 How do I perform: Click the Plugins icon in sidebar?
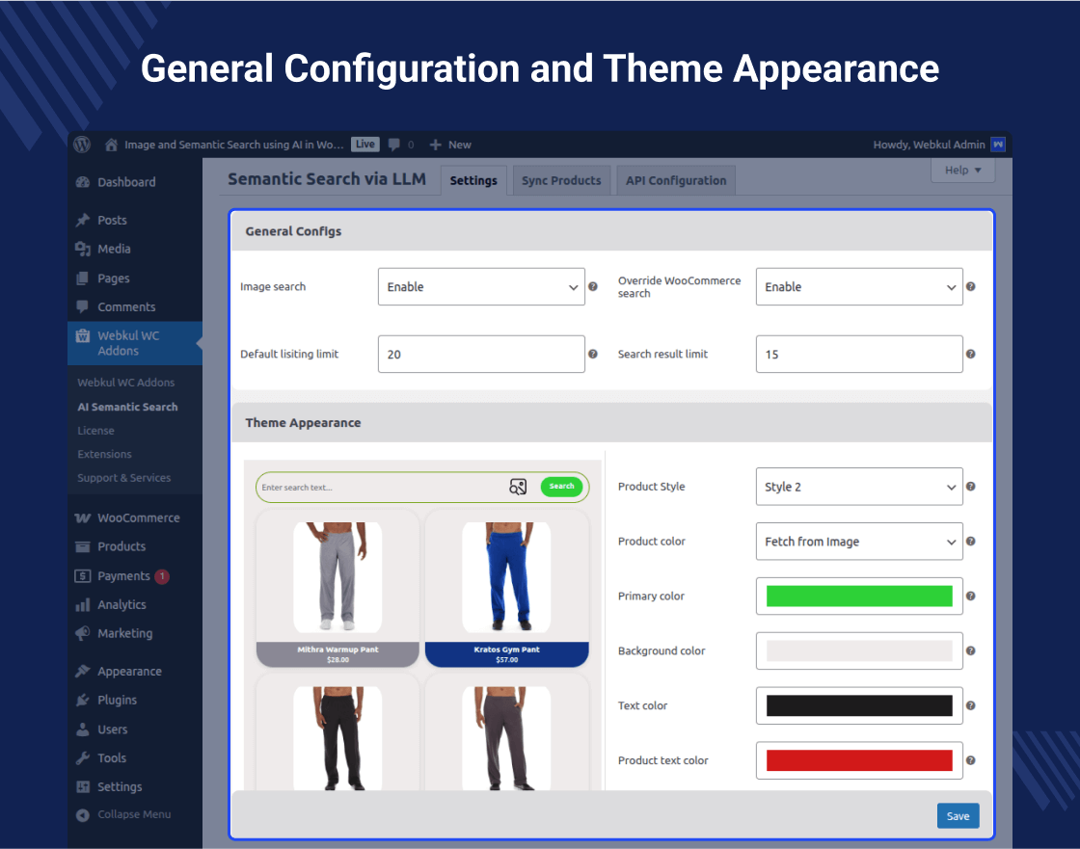pyautogui.click(x=83, y=700)
